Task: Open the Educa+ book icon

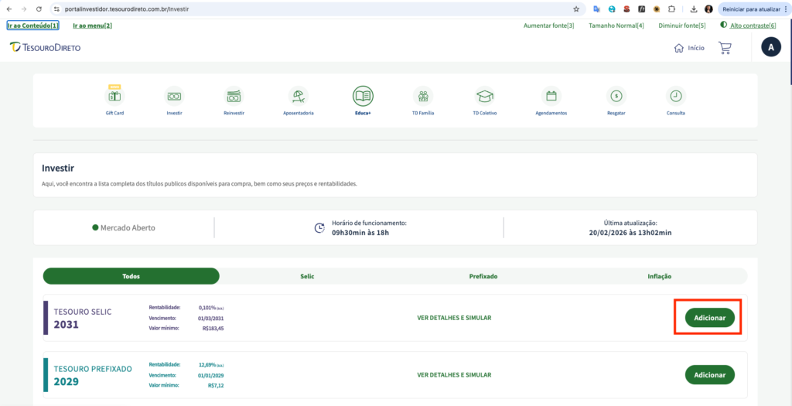Action: point(363,97)
